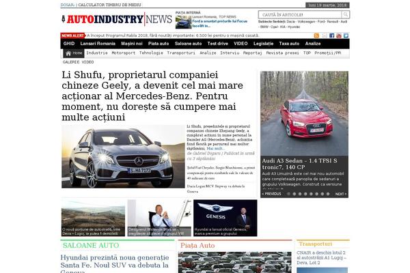This screenshot has height=273, width=410.
Task: Open the Hyundai Santa Fe new generation article
Action: pos(115,263)
